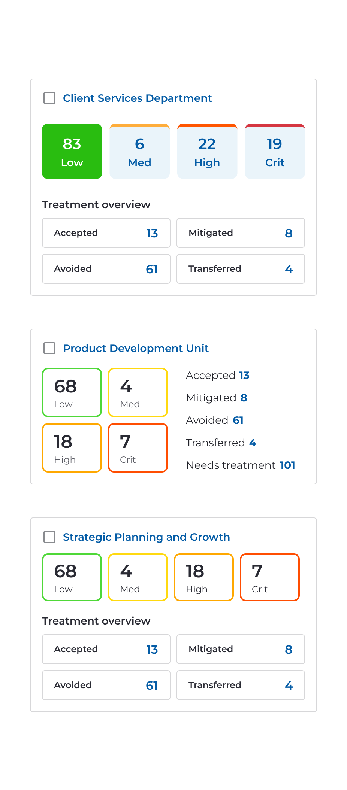Tick the Product Development Unit checkbox
Image resolution: width=347 pixels, height=790 pixels.
pyautogui.click(x=49, y=348)
